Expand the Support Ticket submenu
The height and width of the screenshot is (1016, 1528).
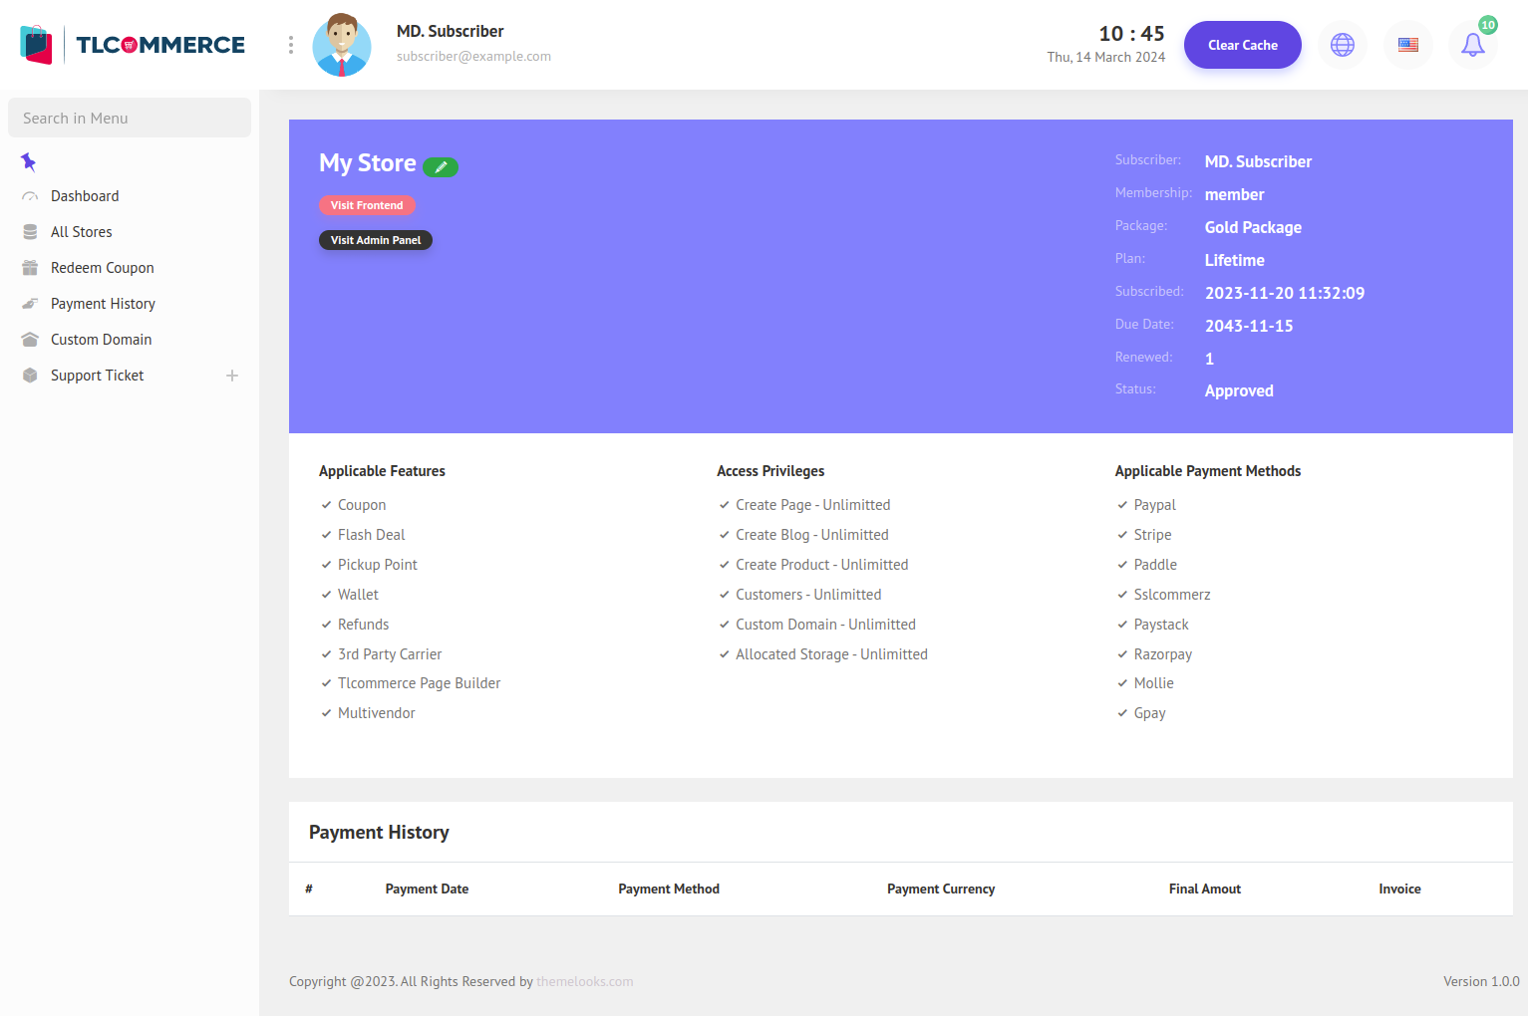click(x=231, y=376)
